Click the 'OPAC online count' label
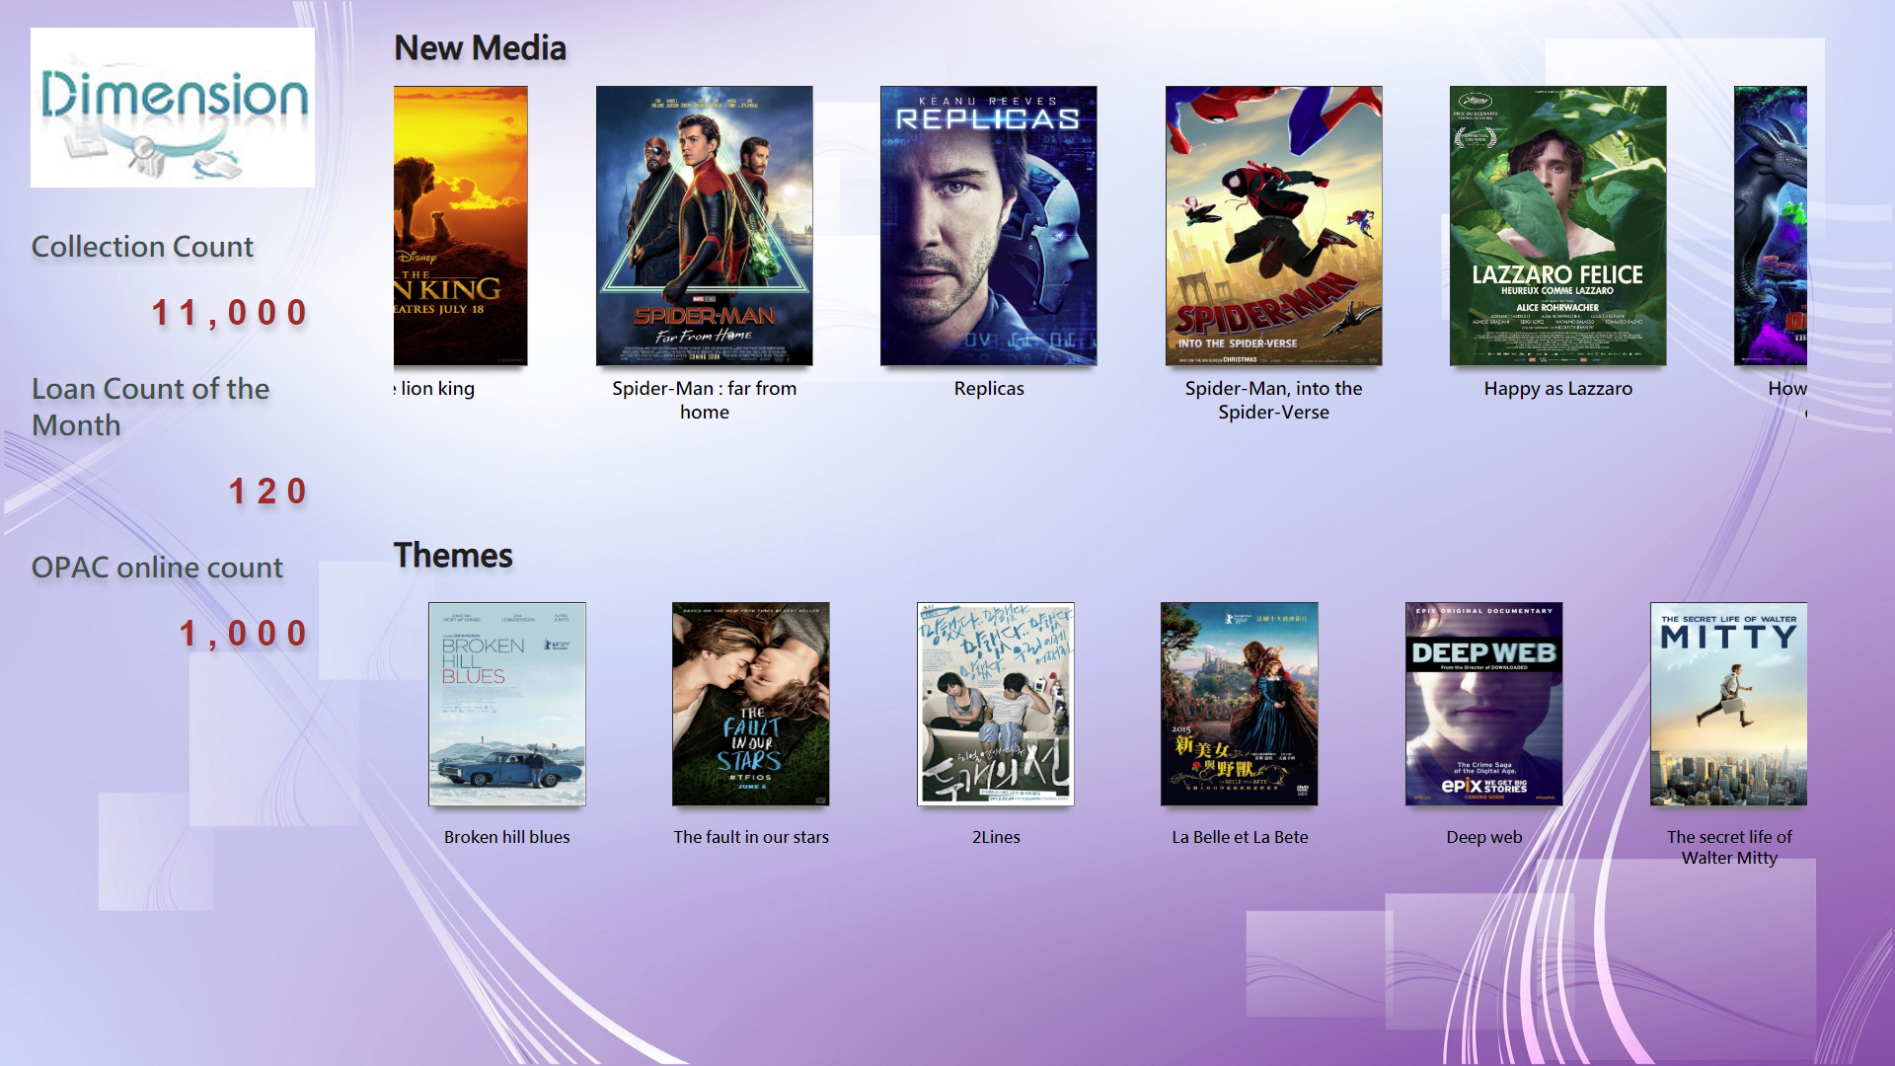The height and width of the screenshot is (1066, 1895). (x=157, y=568)
